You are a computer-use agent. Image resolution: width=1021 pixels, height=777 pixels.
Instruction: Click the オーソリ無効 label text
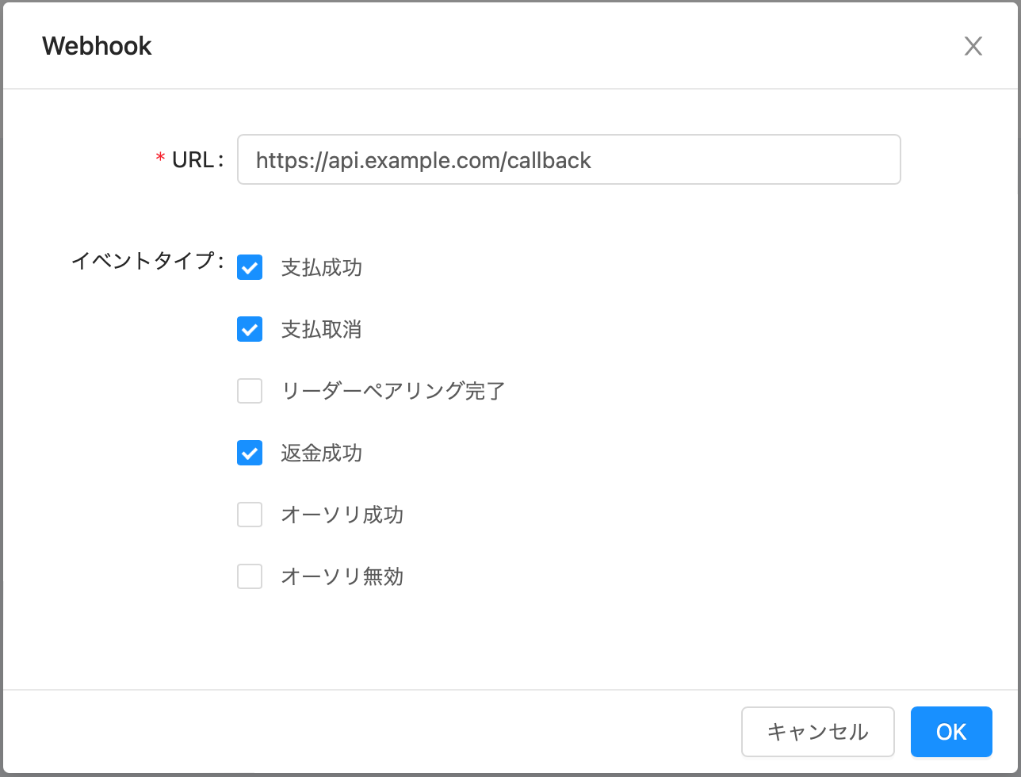(342, 576)
